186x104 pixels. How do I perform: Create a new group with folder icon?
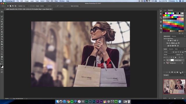pyautogui.click(x=177, y=72)
